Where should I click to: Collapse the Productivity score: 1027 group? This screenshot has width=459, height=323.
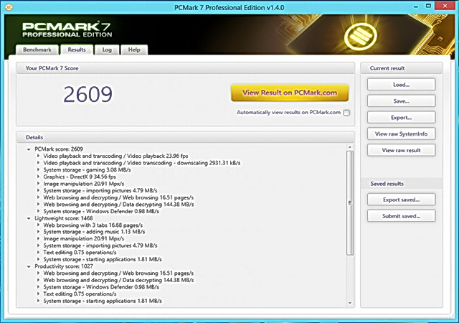click(29, 266)
